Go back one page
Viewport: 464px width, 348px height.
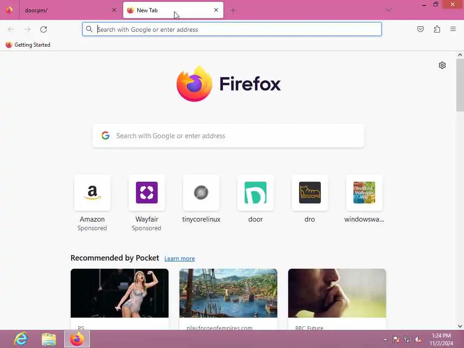click(11, 29)
